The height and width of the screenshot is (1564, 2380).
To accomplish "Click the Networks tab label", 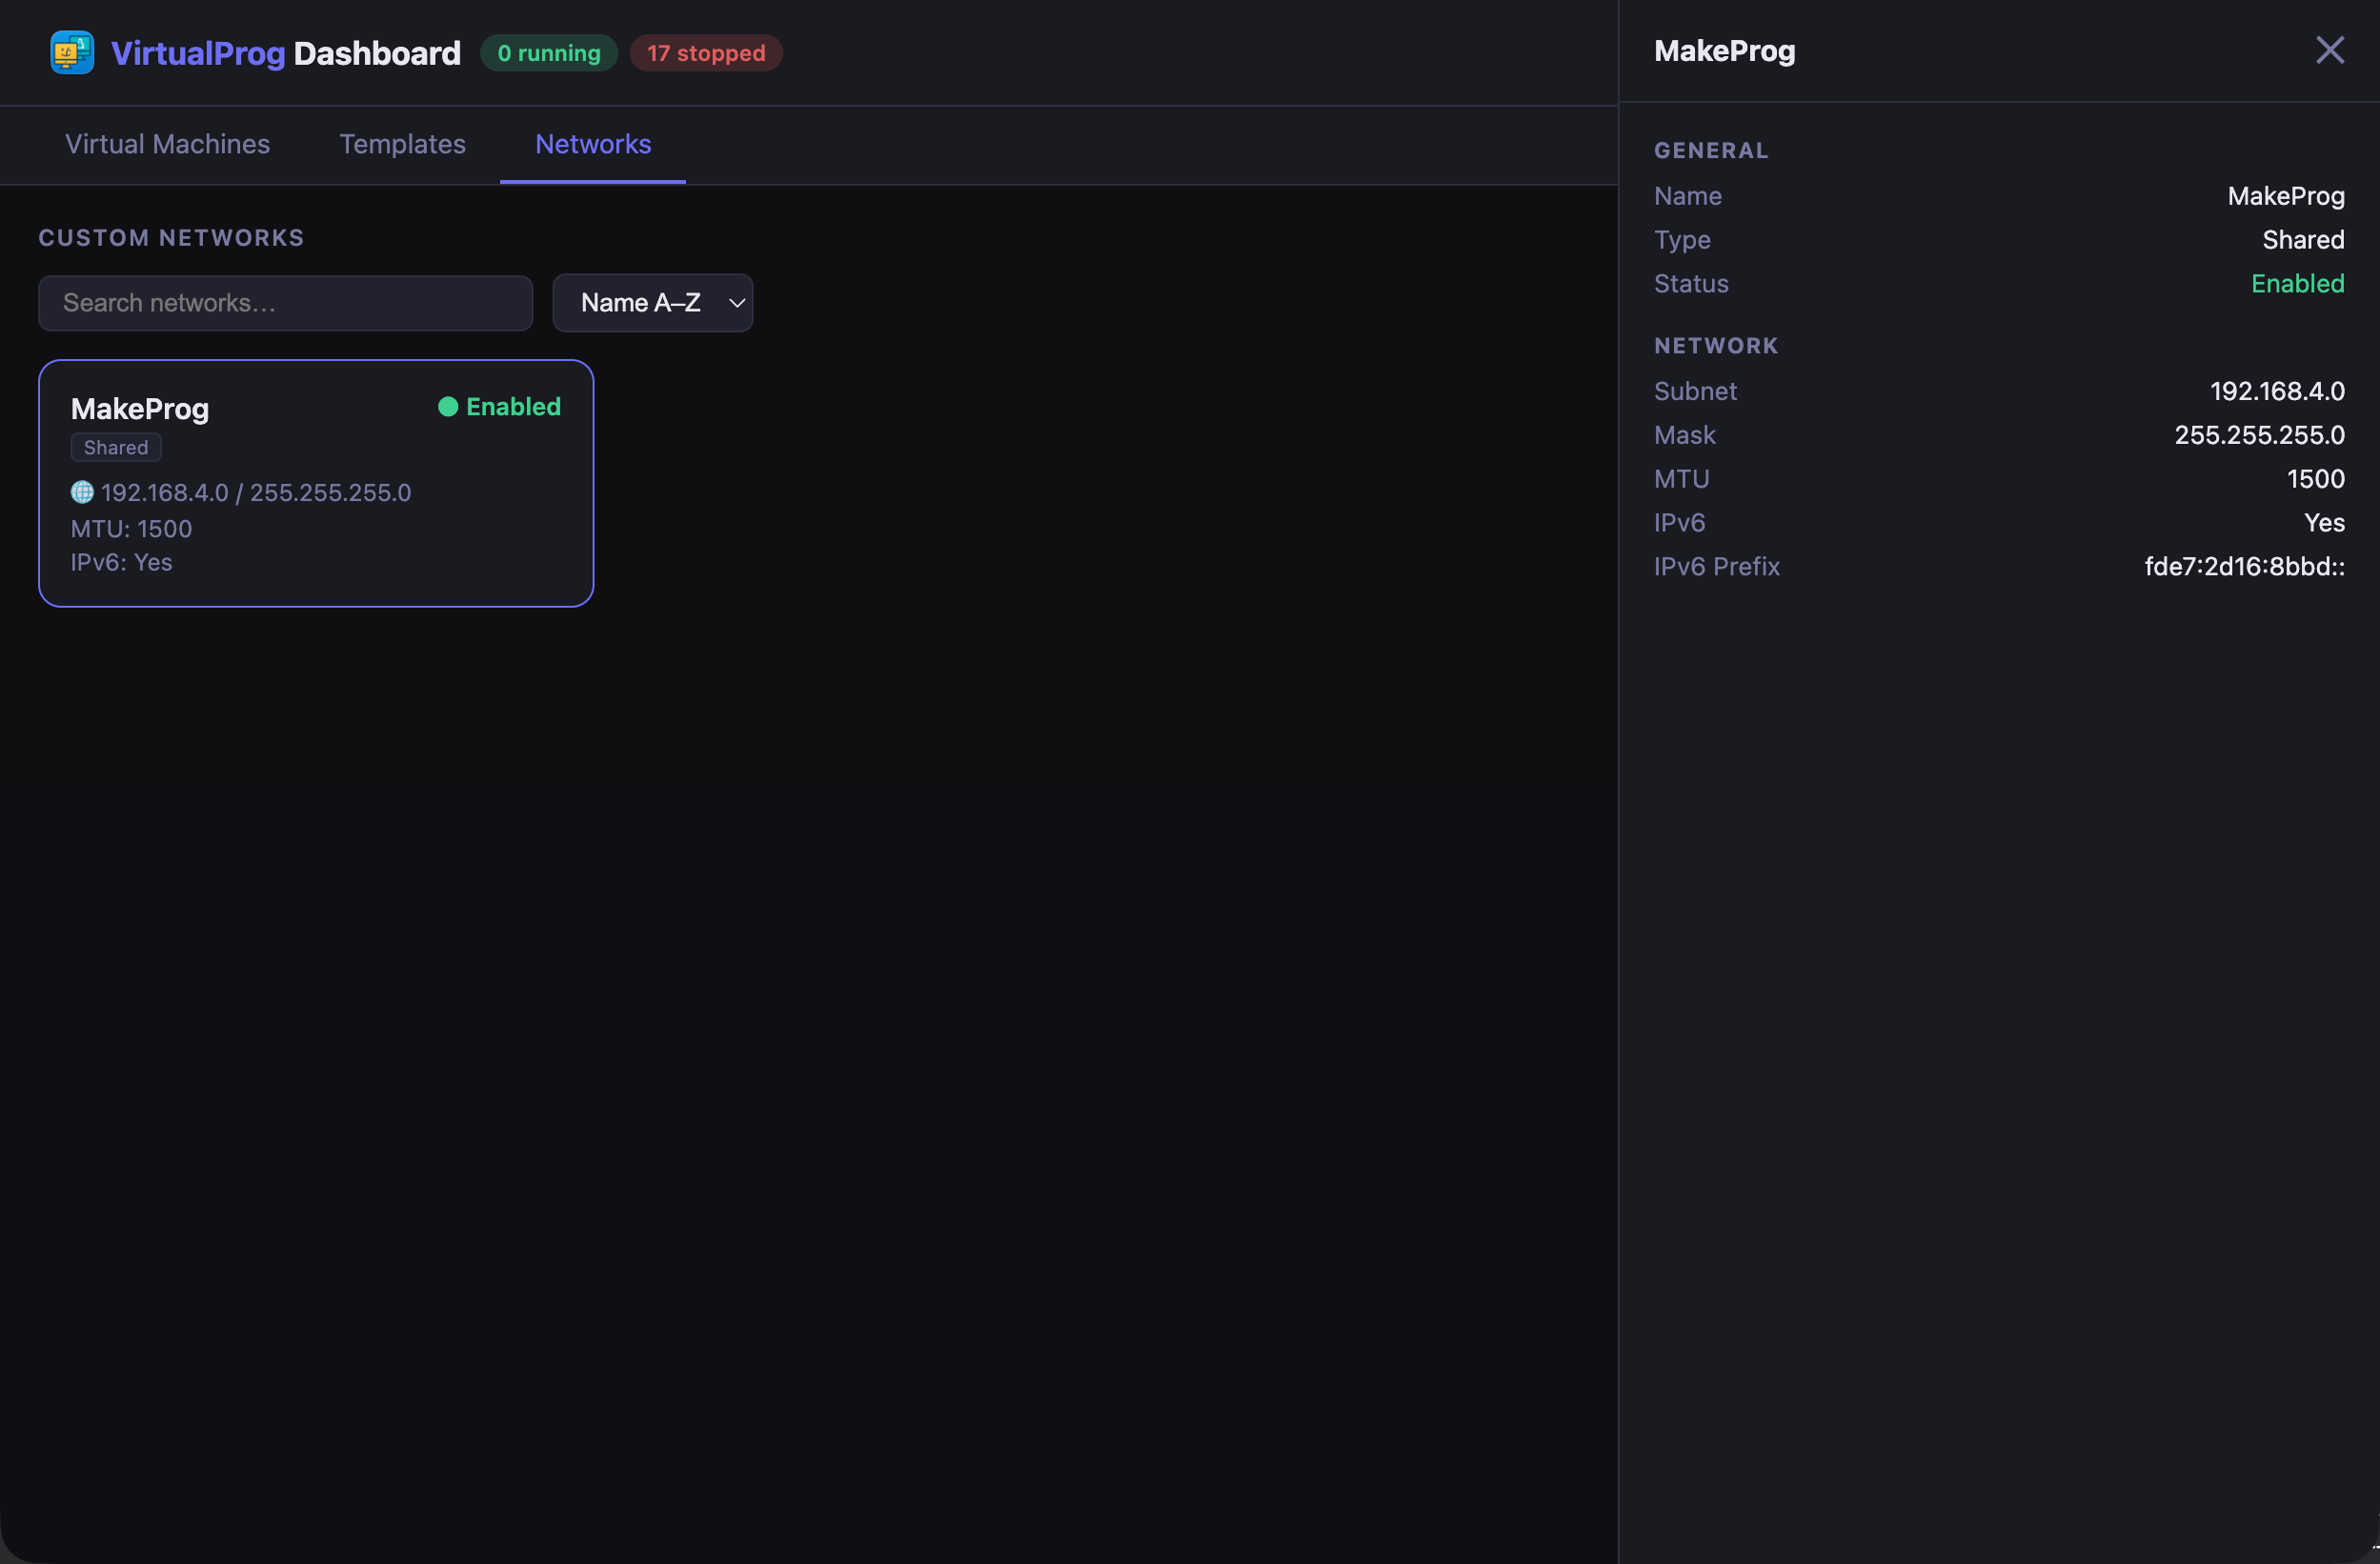I will click(592, 145).
